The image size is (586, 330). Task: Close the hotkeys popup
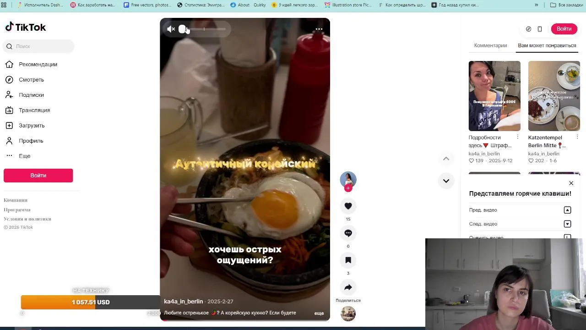(x=571, y=183)
